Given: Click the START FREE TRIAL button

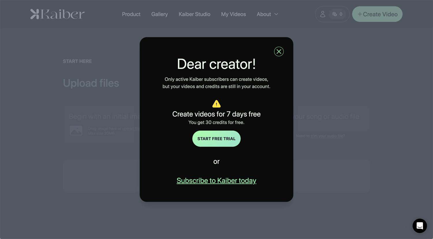Looking at the screenshot, I should (216, 139).
